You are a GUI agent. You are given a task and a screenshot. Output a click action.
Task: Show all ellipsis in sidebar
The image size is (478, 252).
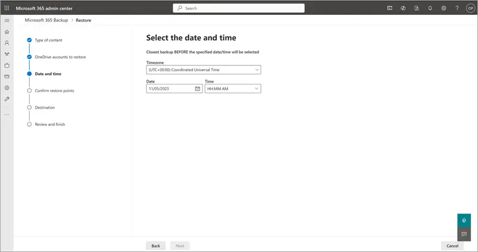[x=7, y=115]
